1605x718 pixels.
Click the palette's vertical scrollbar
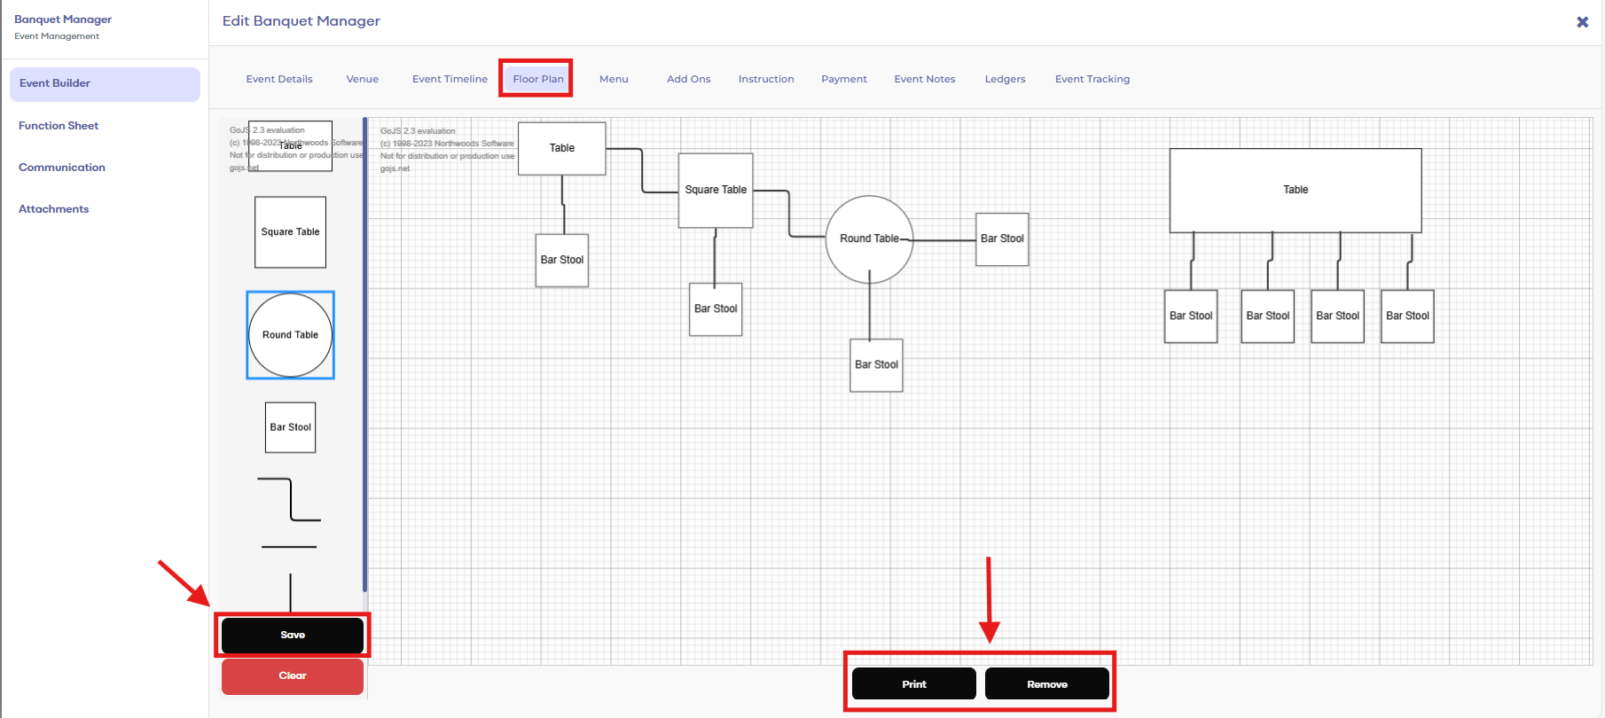364,355
